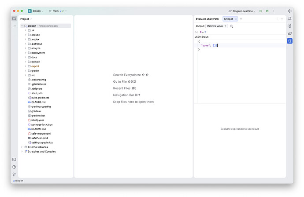Open the Git tool window icon

14,174
